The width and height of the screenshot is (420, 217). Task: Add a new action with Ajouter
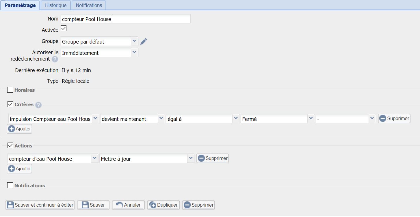19,169
